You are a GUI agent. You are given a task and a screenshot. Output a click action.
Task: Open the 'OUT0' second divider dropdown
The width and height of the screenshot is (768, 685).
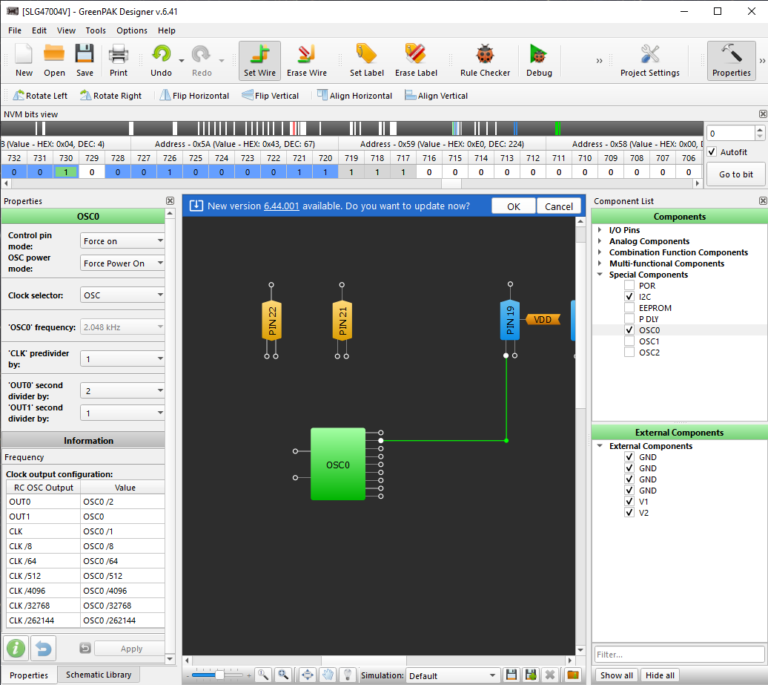(x=122, y=391)
